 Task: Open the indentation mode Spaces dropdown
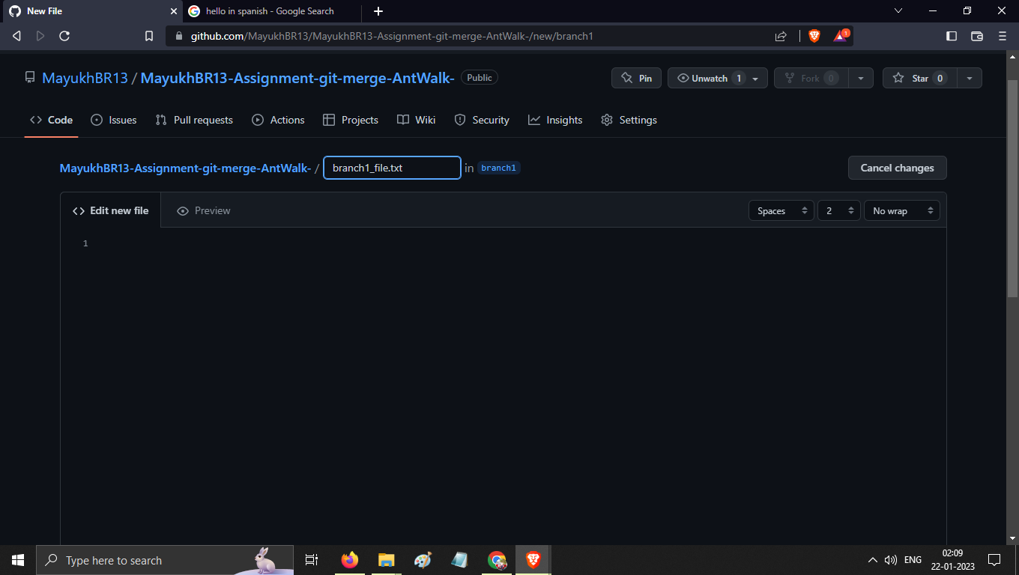tap(781, 210)
